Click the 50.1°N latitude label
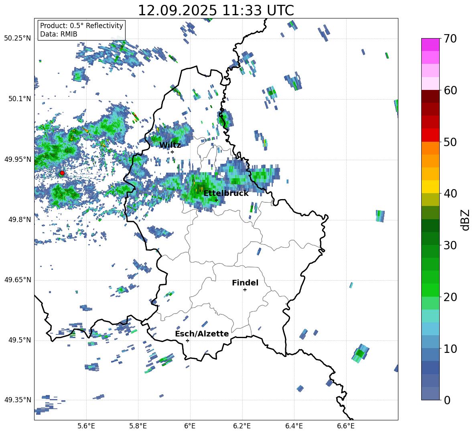The image size is (475, 434). coord(19,99)
